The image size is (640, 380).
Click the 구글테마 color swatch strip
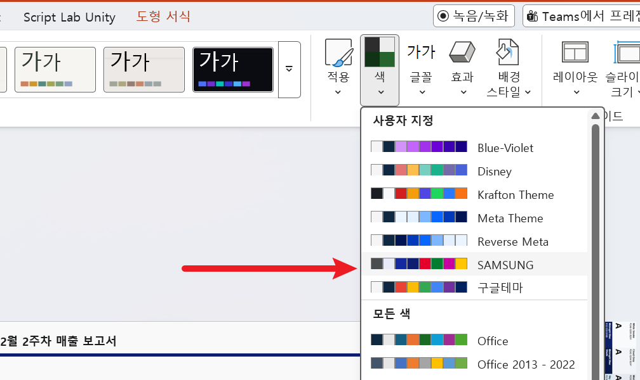tap(419, 287)
